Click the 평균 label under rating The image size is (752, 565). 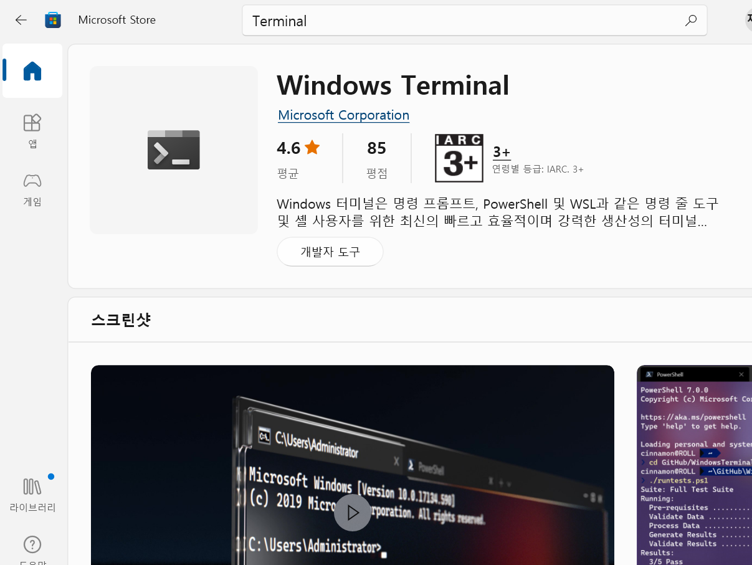288,174
